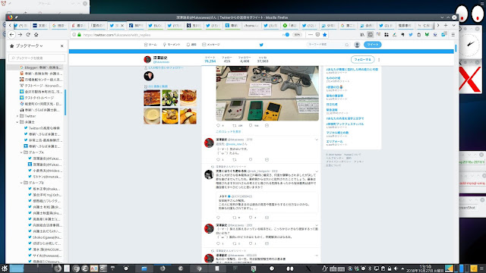Image resolution: width=486 pixels, height=273 pixels.
Task: Open the page actions three-dots menu
Action: click(311, 35)
